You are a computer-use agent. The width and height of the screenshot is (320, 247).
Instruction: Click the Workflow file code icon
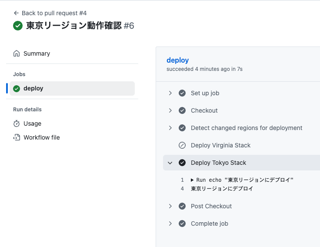[x=17, y=137]
